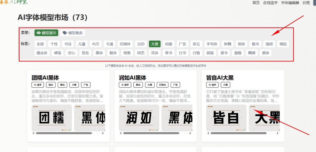316x152 pixels.
Task: Filter by the 钢笔 tag
Action: point(210,53)
